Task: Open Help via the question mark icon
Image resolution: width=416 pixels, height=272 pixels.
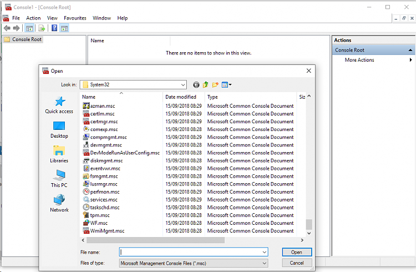Action: 54,28
